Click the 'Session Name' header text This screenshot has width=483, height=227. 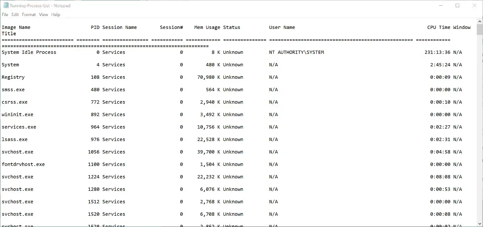[x=120, y=27]
